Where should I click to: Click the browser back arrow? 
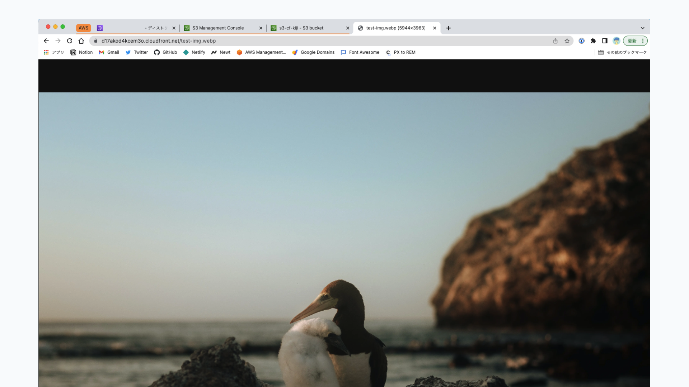pos(46,41)
